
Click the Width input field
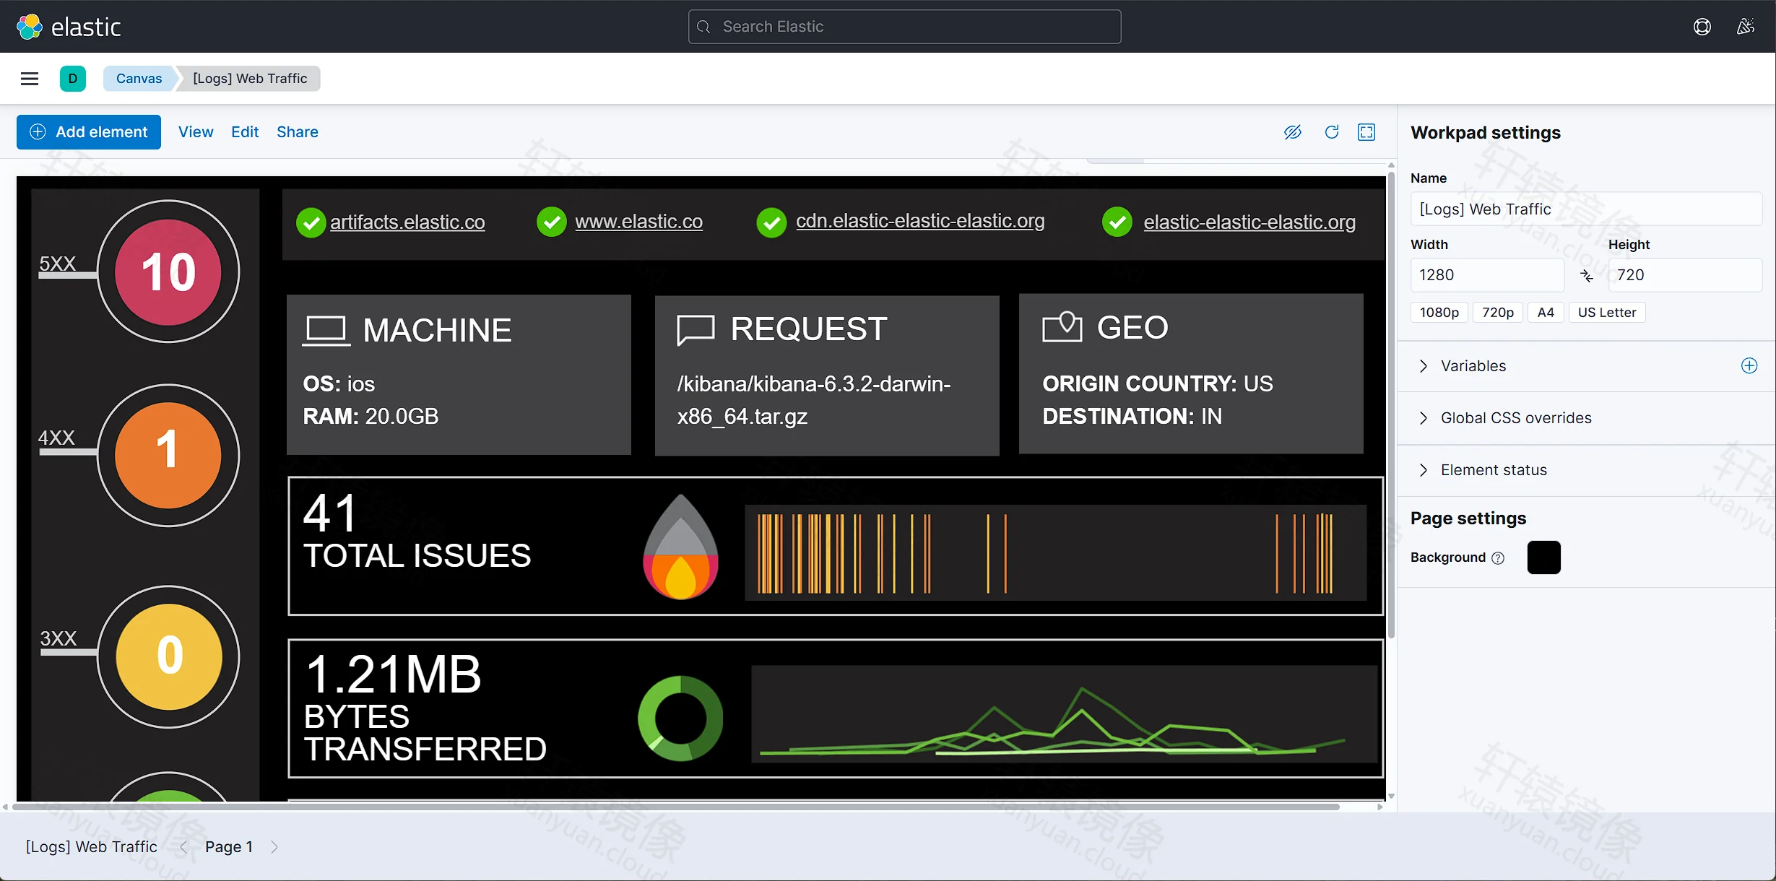1487,275
